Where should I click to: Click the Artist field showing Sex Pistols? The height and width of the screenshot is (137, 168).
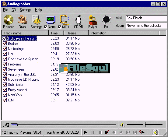coord(146,18)
